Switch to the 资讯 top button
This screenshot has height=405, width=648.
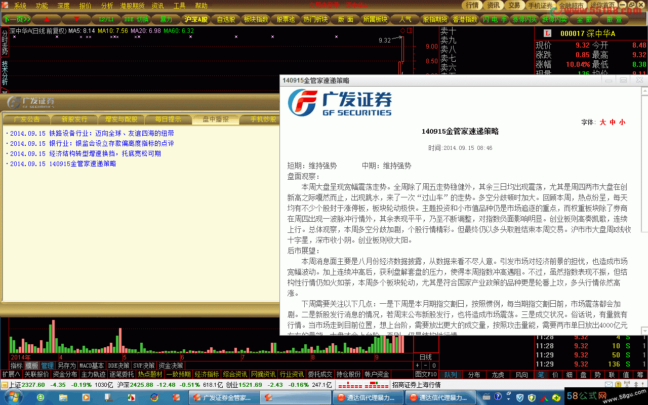(x=493, y=5)
